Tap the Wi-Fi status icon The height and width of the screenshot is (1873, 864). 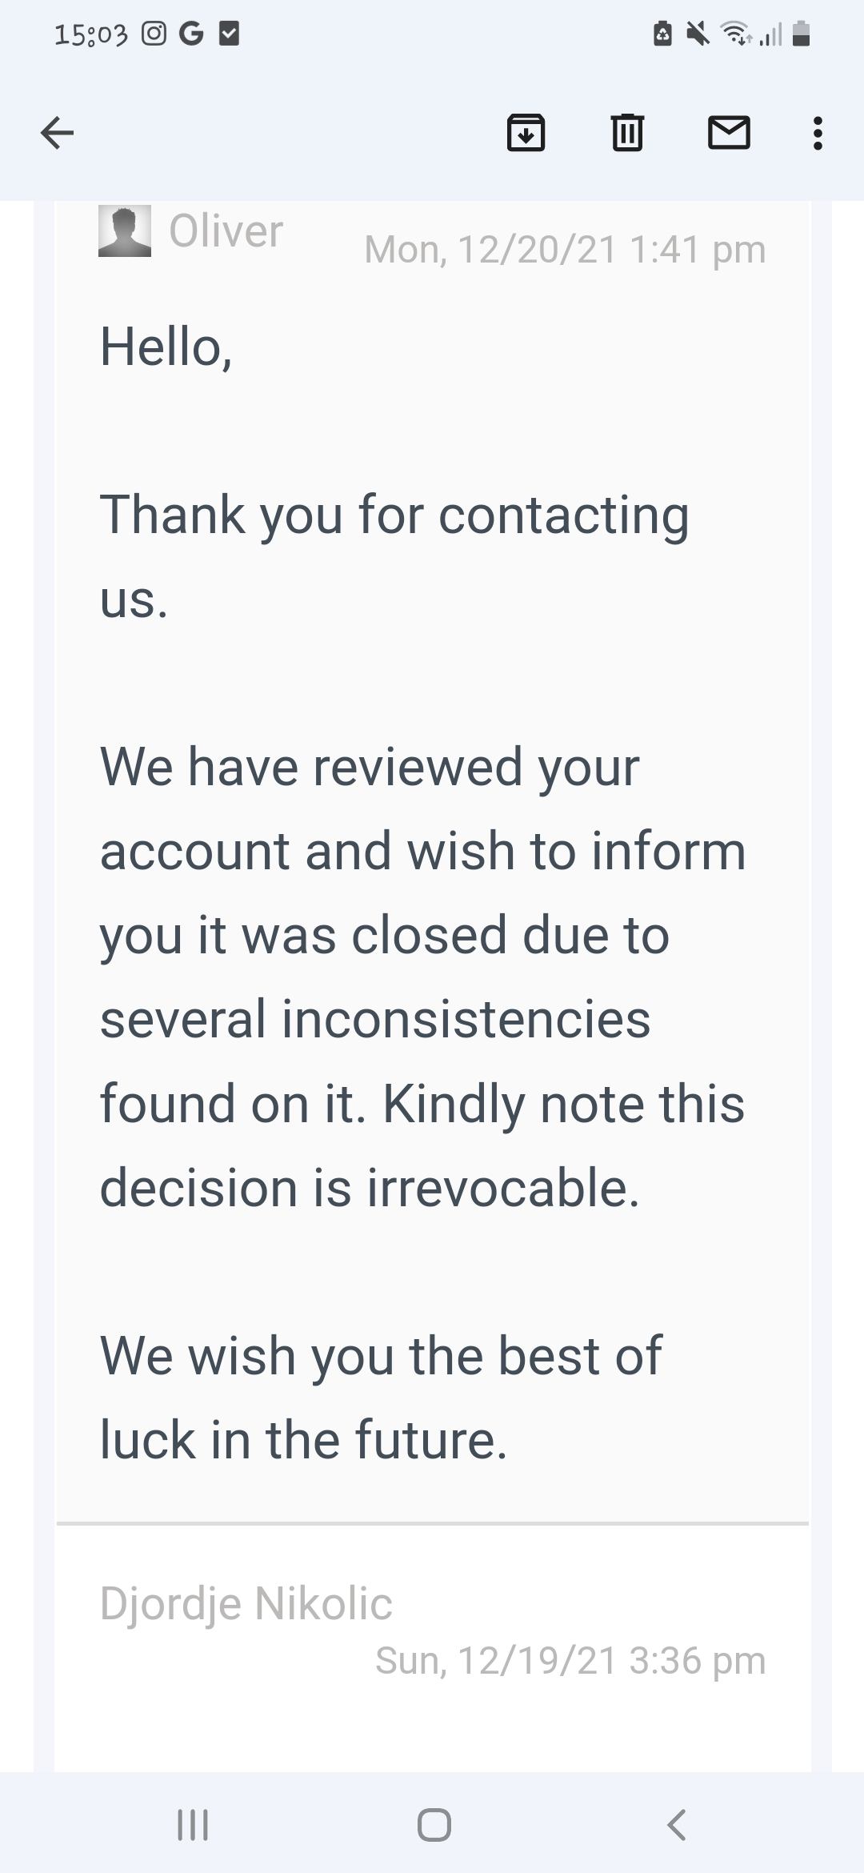point(734,34)
